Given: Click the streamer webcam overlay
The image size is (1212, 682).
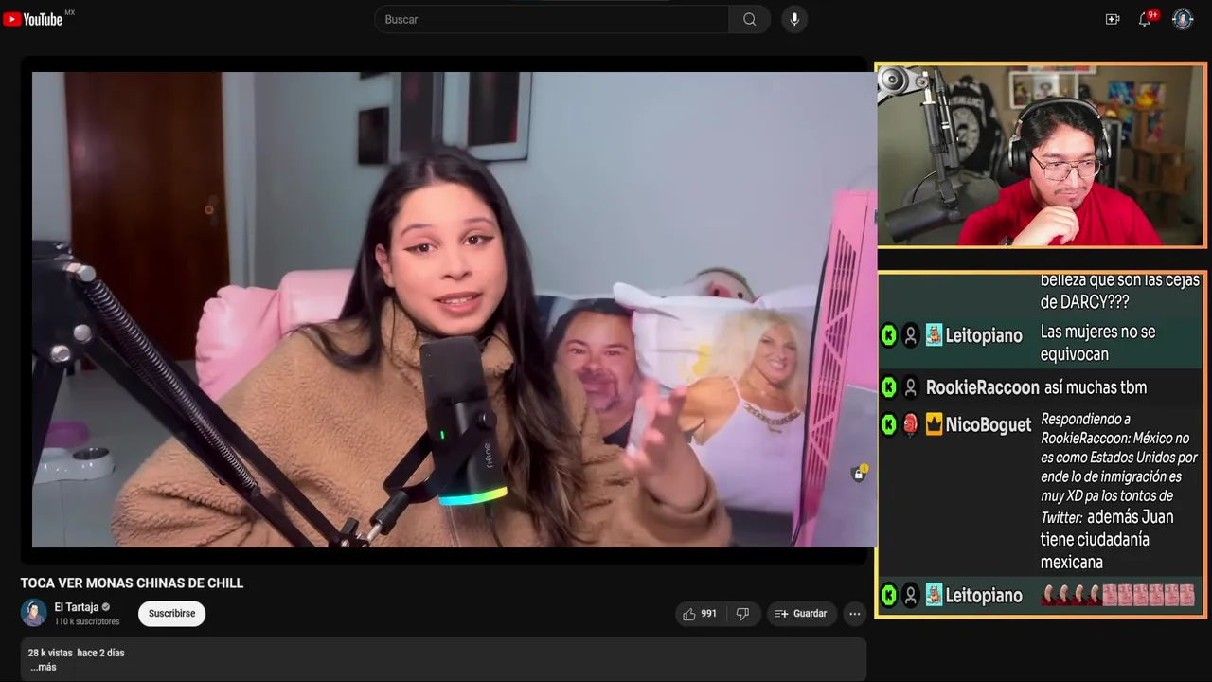Looking at the screenshot, I should click(1042, 155).
